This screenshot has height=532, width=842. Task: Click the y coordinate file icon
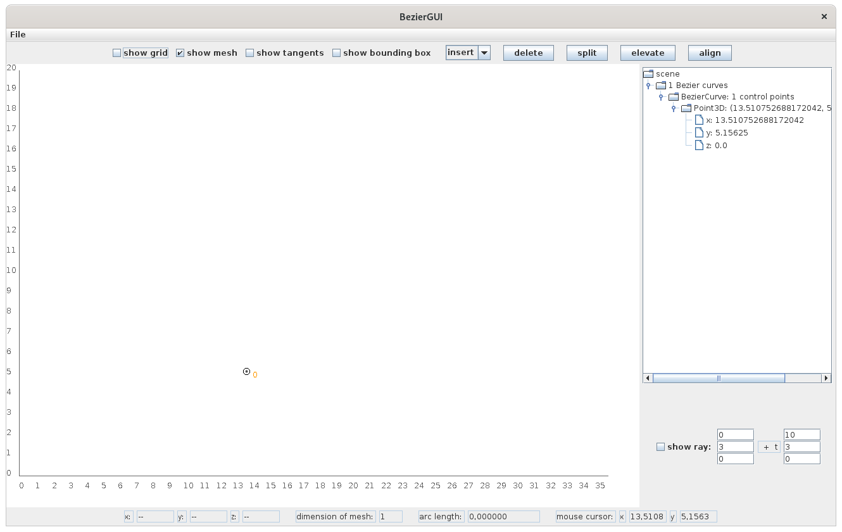click(699, 133)
